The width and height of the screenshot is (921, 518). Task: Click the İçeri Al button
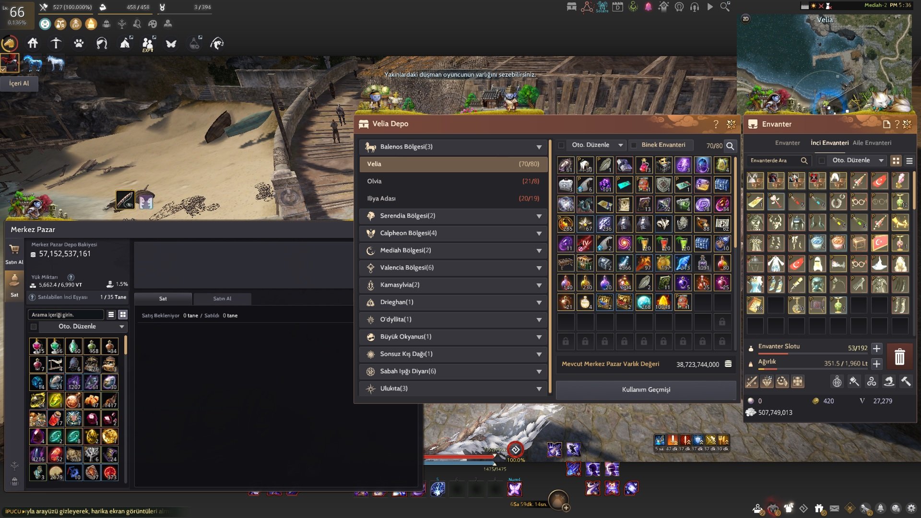click(19, 83)
